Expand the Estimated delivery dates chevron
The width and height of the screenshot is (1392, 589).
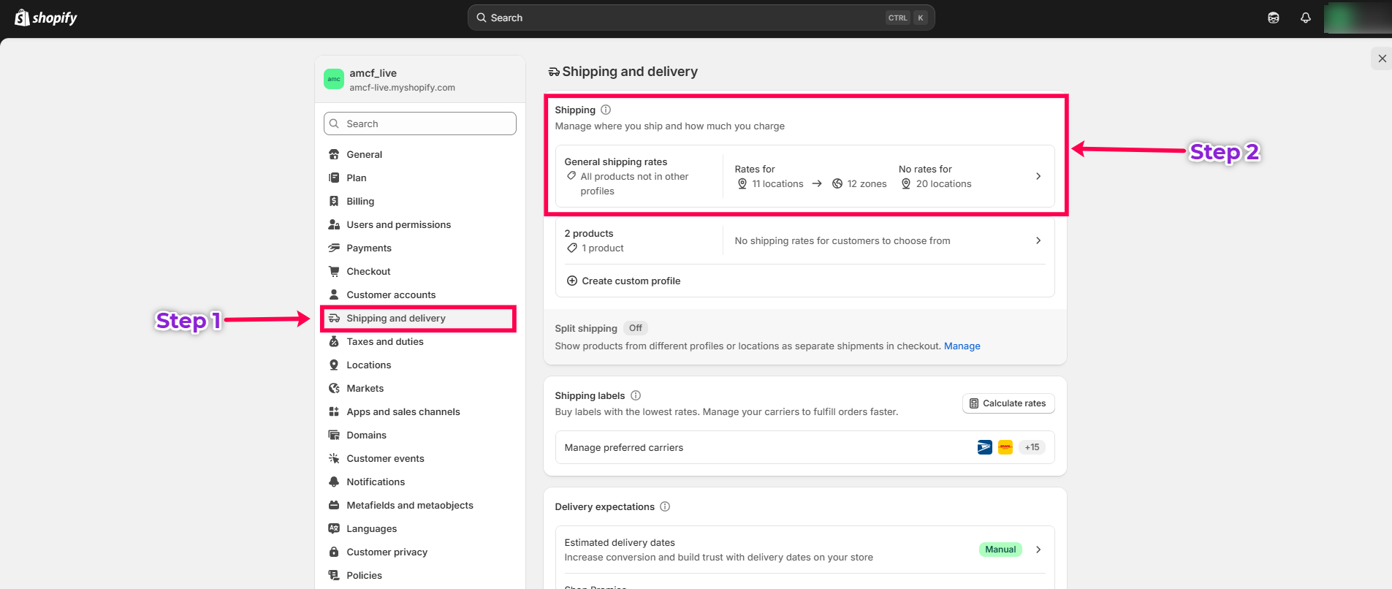[1038, 550]
